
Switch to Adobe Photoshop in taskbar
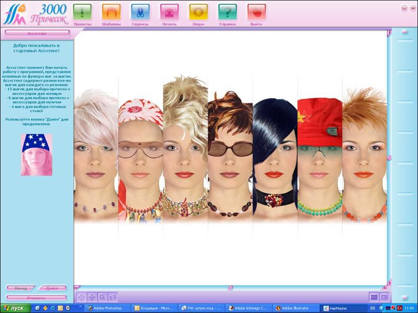click(108, 308)
